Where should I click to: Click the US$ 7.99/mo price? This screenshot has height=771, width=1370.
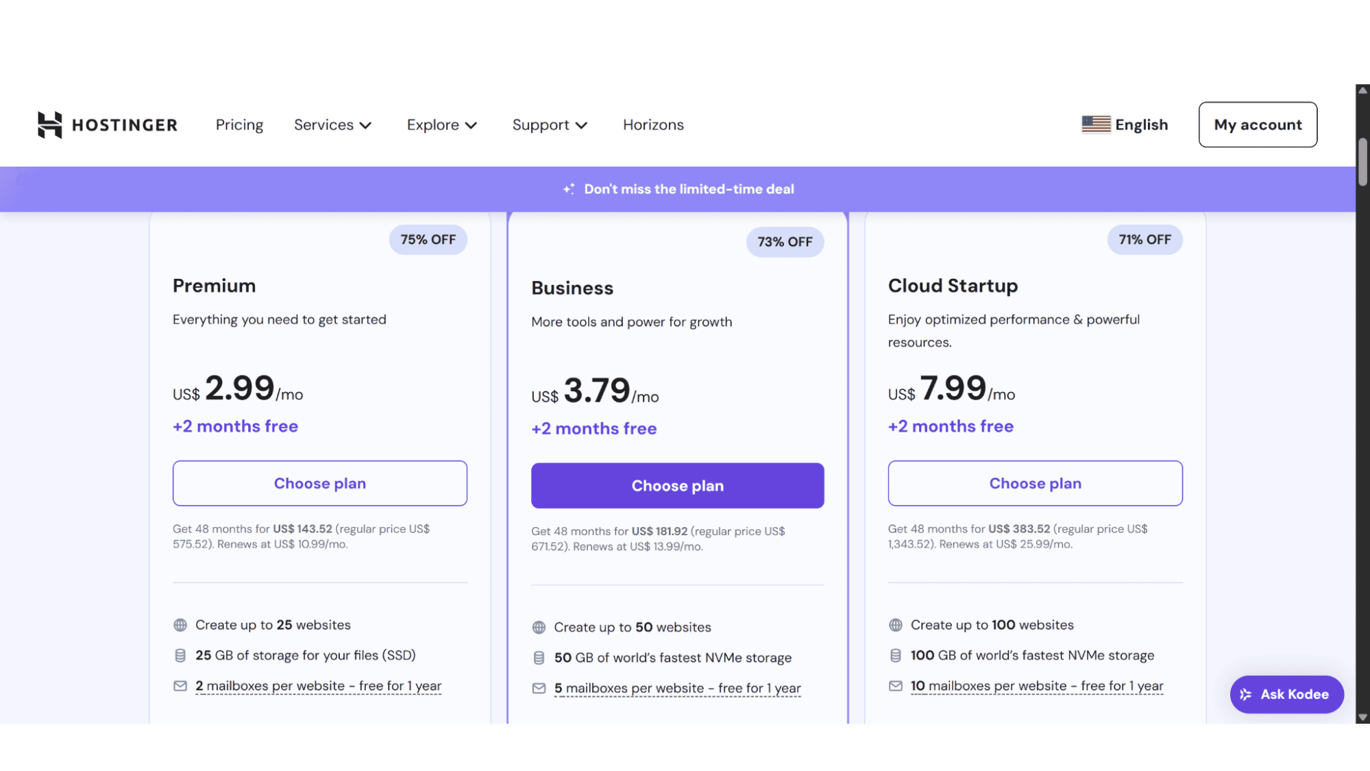click(x=952, y=389)
